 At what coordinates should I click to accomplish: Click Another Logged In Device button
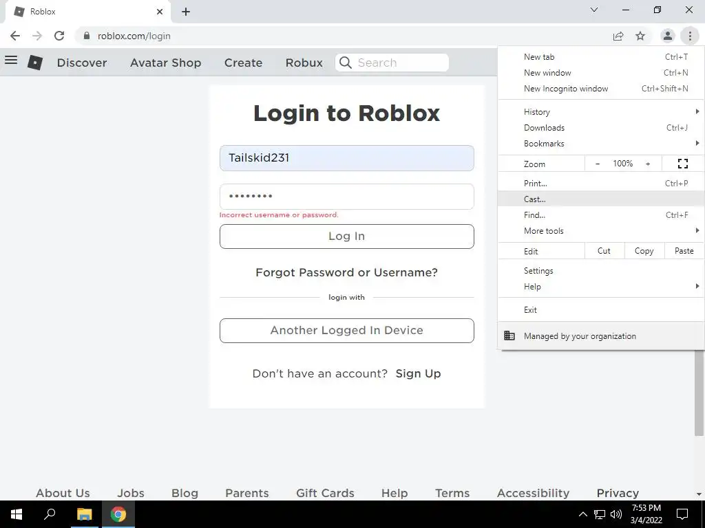coord(347,331)
